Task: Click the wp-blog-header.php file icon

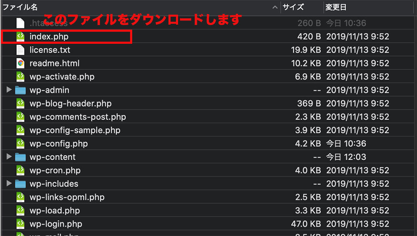Action: click(x=20, y=103)
